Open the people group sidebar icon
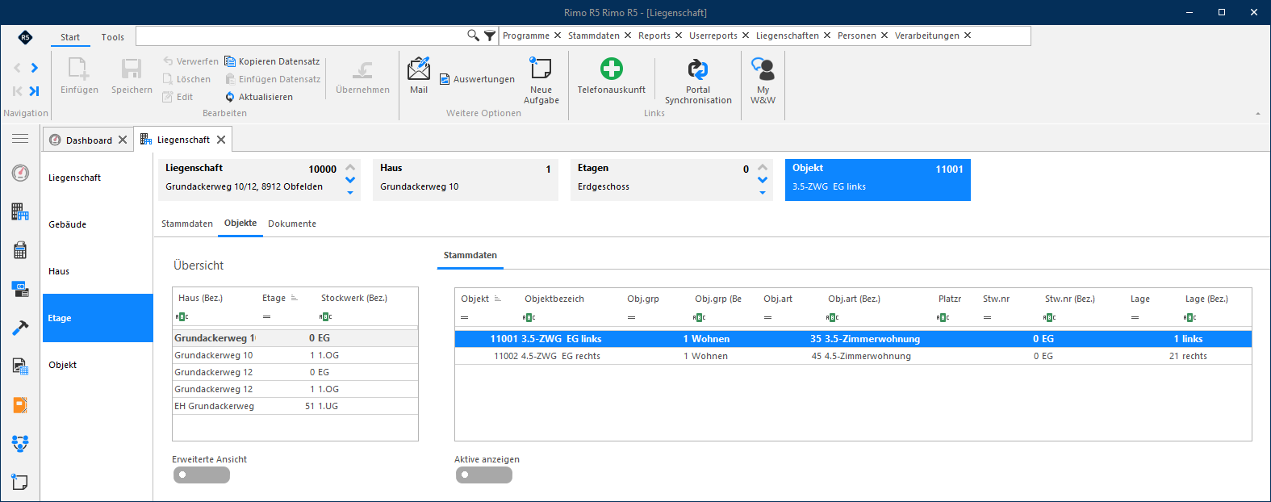 click(x=20, y=443)
